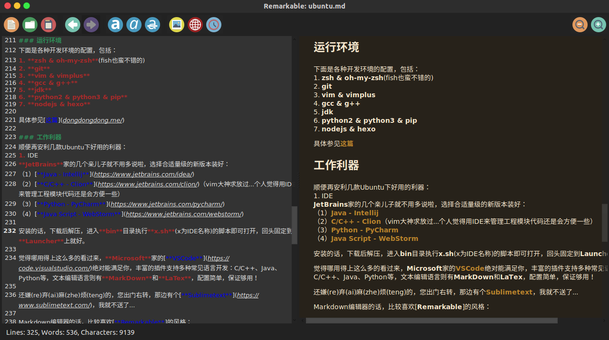This screenshot has width=609, height=340.
Task: Open 'Java - Intellij' preview link
Action: 355,213
